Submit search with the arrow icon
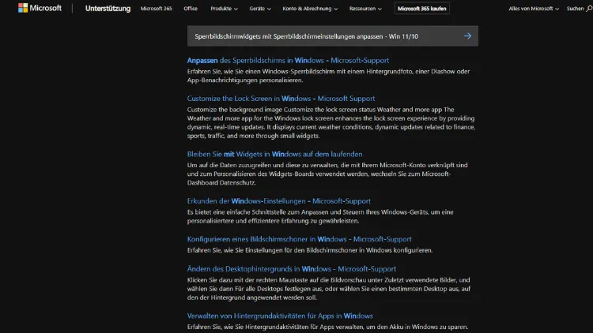The width and height of the screenshot is (593, 333). (x=468, y=36)
